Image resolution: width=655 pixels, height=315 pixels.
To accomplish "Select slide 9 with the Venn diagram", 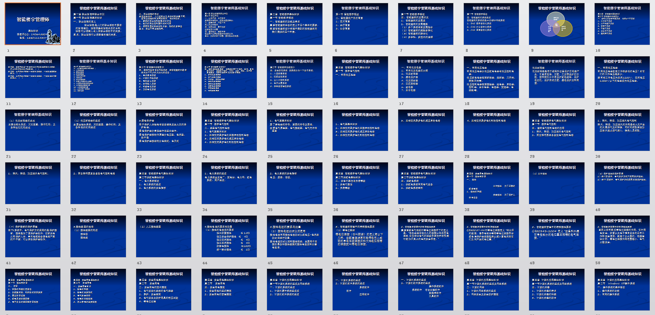I will click(x=557, y=24).
